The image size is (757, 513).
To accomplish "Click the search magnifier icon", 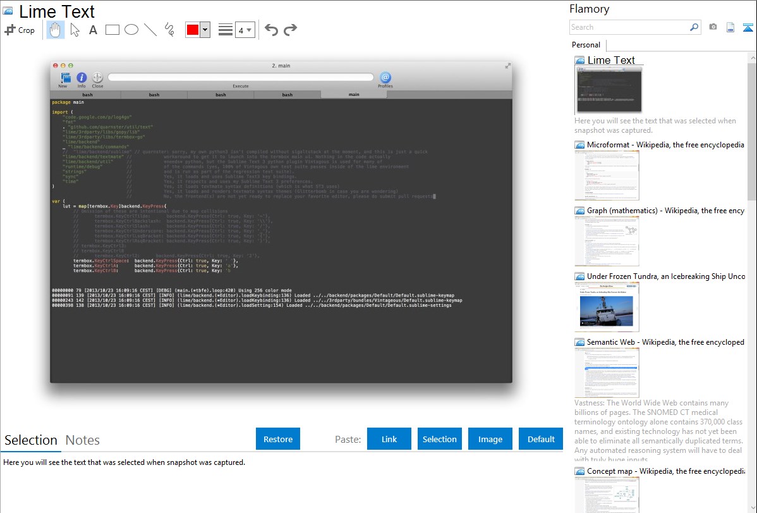I will click(694, 27).
